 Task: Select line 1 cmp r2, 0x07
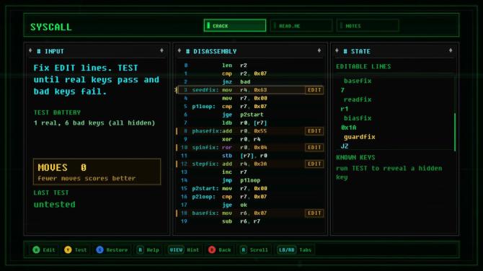[x=250, y=74]
